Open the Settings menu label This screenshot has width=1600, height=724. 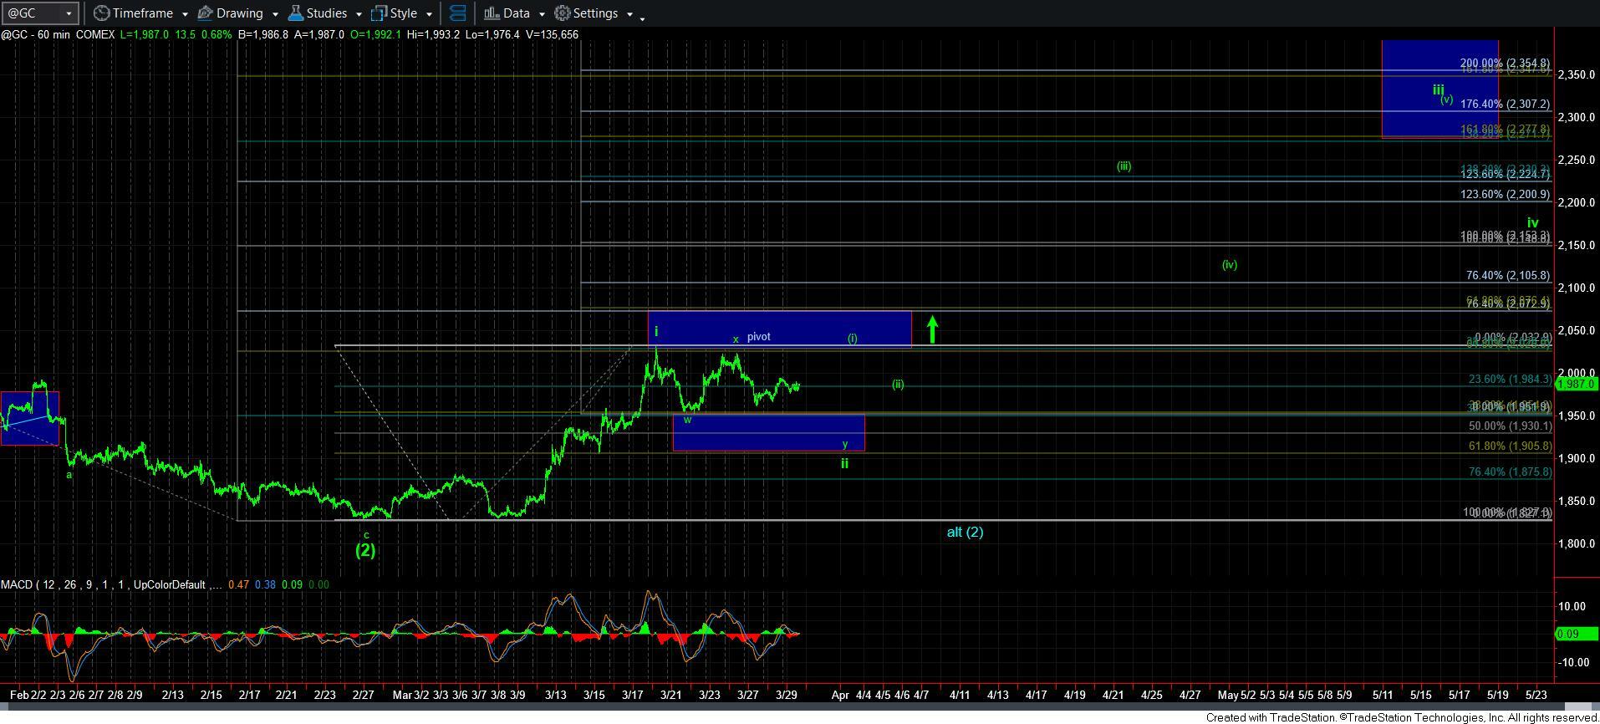[595, 13]
